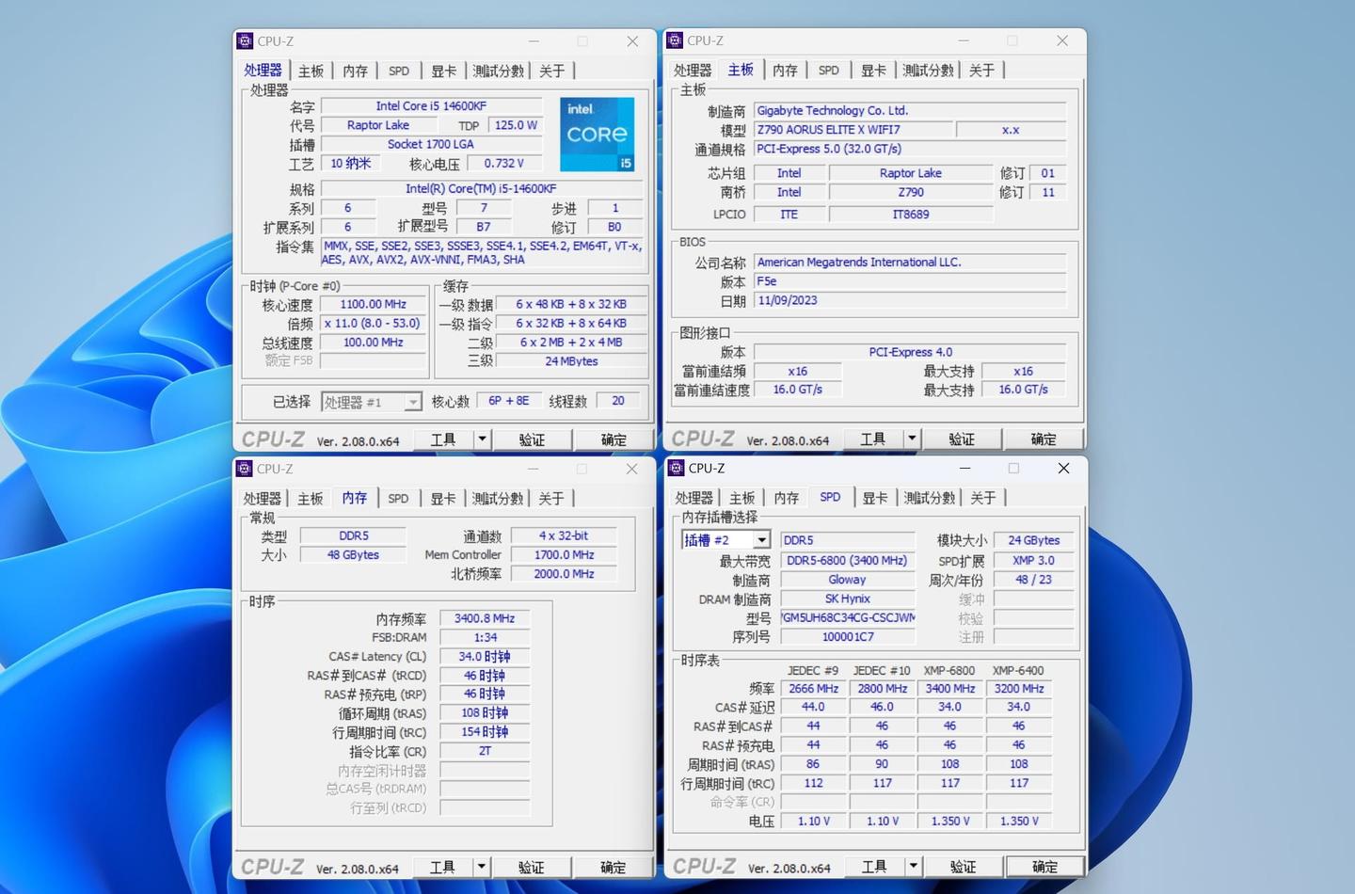Switch to the 测试分数 tab in the processor window
1355x894 pixels.
pos(499,70)
